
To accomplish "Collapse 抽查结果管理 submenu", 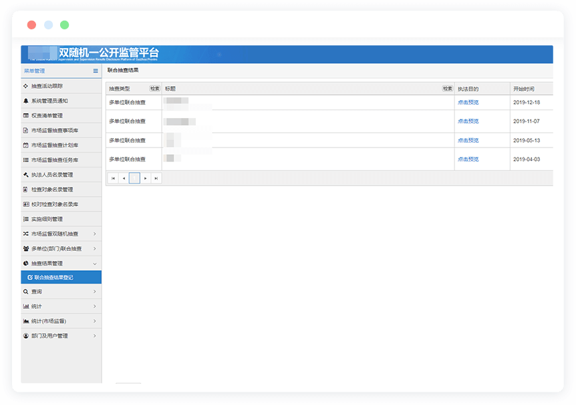I will (x=94, y=264).
